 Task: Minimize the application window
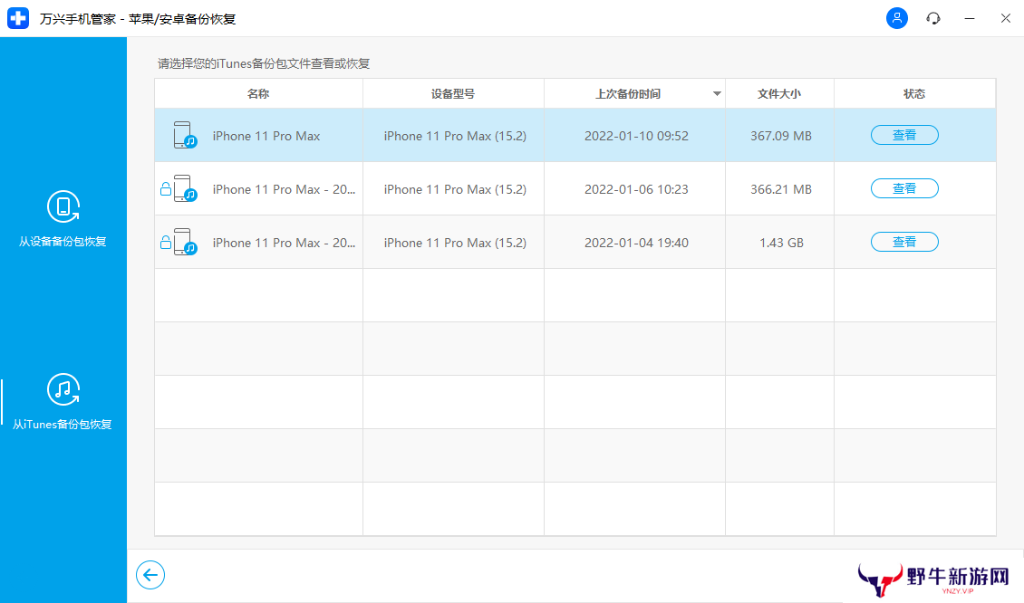point(969,18)
